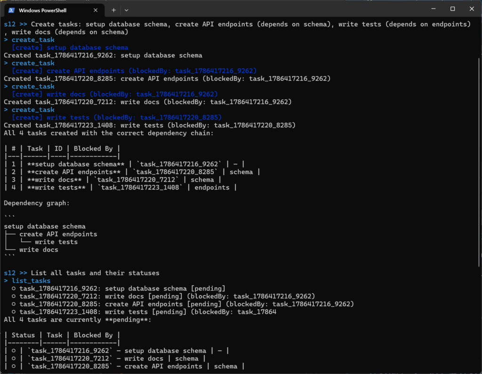482x374 pixels.
Task: Click list entry 'task_1786417220_8285: create API endpoints [pending]'
Action: coord(183,304)
